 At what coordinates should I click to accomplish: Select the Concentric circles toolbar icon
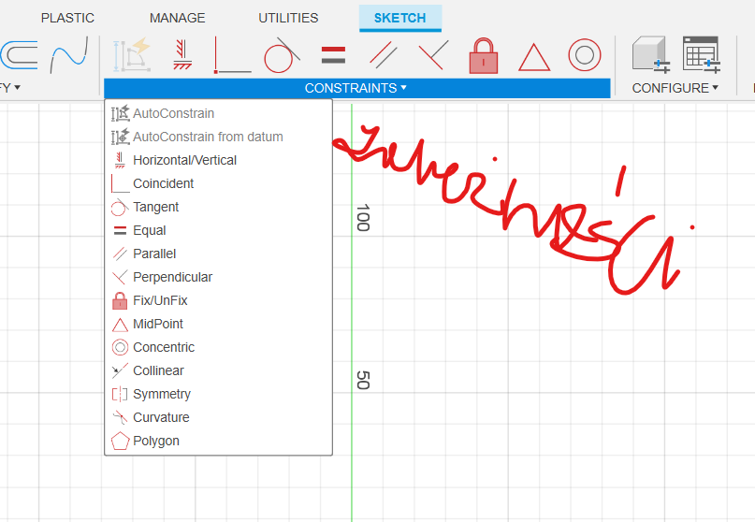[585, 55]
